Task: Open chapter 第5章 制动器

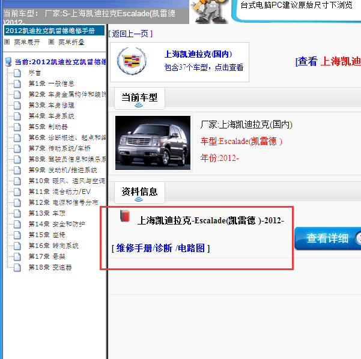Action: (x=48, y=127)
